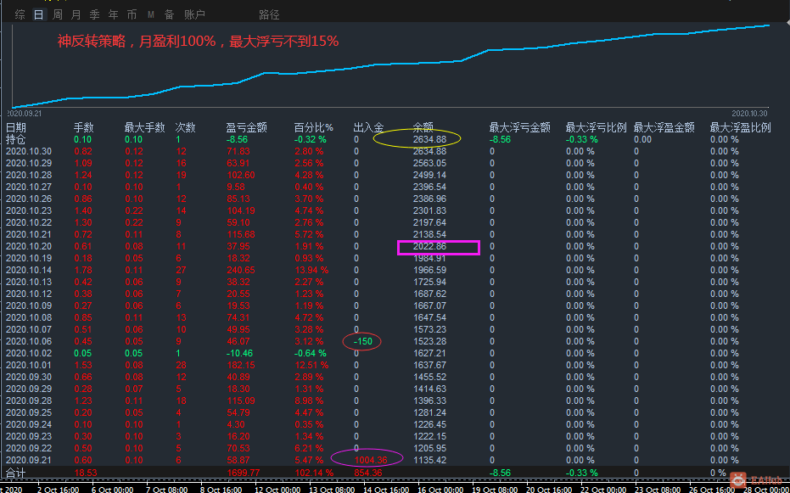
Task: Open the 币 currency tab
Action: tap(132, 14)
